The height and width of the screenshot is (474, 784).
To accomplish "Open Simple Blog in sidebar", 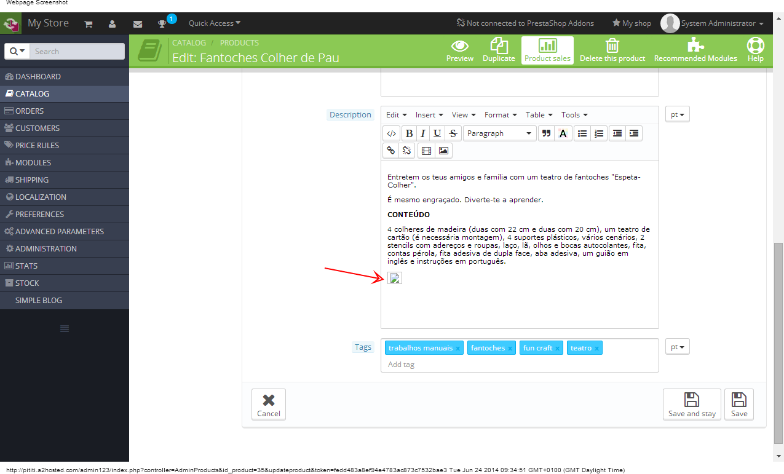I will click(65, 301).
